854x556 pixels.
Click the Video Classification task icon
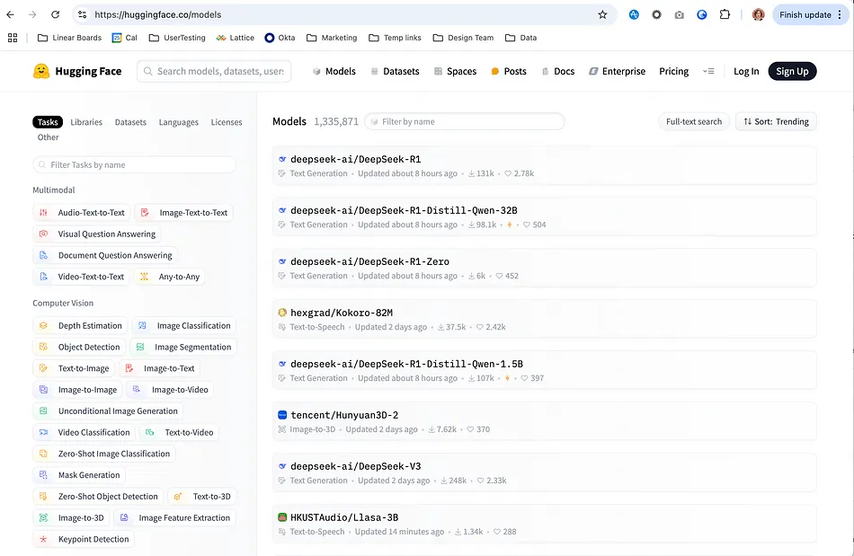point(43,433)
